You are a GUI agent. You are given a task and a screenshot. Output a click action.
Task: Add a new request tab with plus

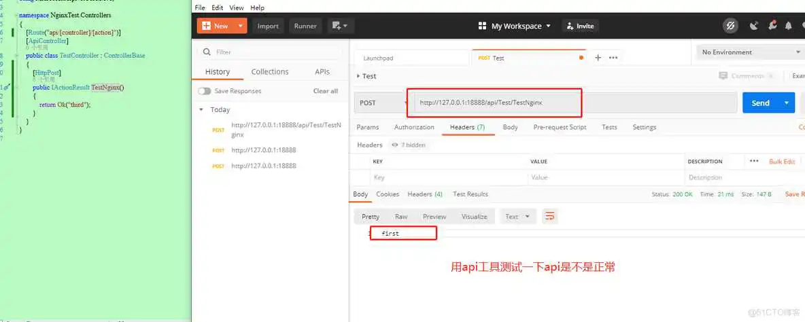click(x=598, y=58)
